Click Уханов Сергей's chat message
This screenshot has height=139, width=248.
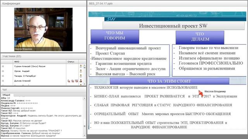pyautogui.click(x=17, y=108)
